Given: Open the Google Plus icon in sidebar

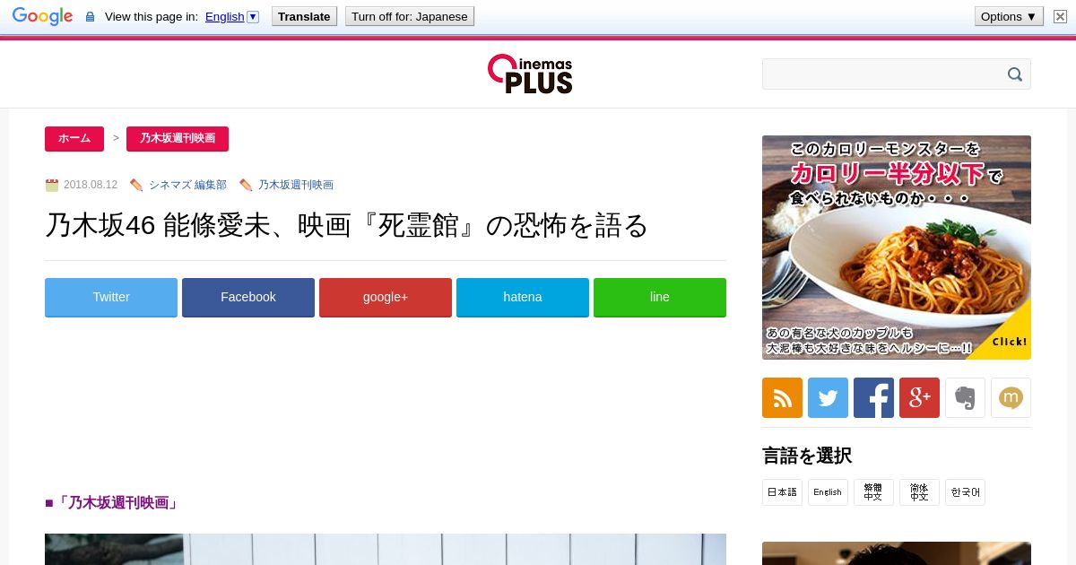Looking at the screenshot, I should (x=919, y=397).
